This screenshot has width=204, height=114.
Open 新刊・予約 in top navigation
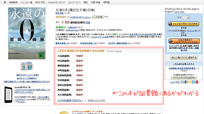click(x=40, y=2)
